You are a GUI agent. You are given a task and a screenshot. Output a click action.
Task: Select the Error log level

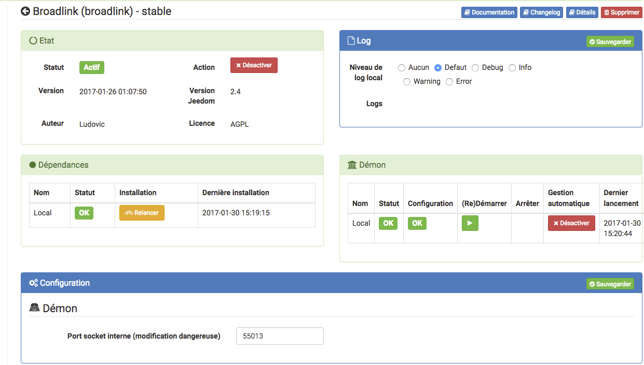pos(449,81)
